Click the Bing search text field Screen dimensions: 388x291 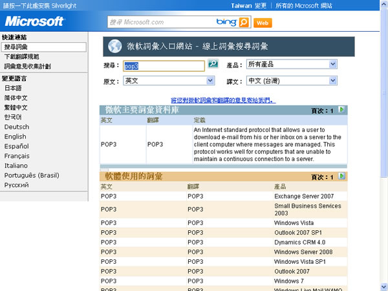160,22
